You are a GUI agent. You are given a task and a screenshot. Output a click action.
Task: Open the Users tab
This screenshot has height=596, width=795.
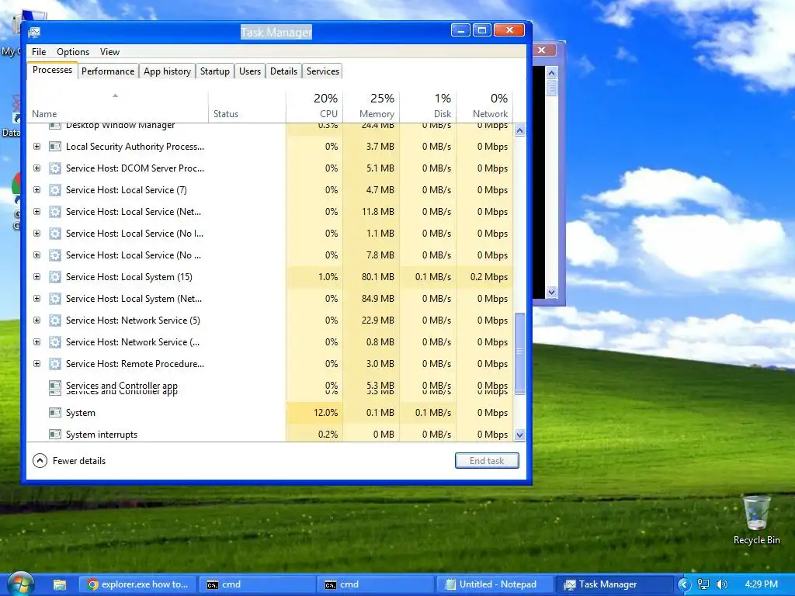250,71
